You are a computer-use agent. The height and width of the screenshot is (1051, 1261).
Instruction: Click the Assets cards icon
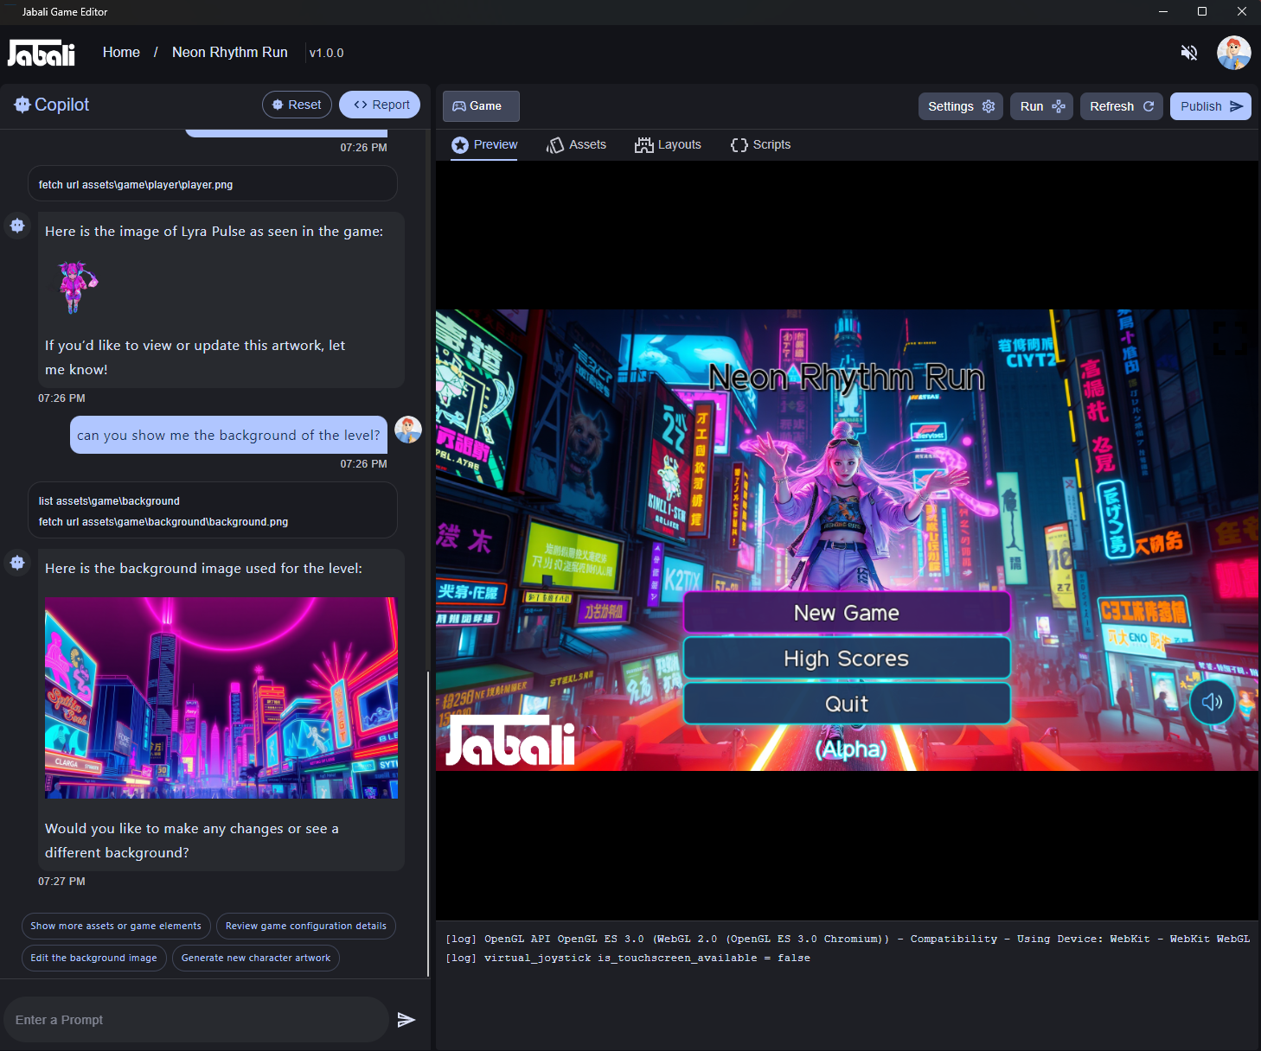554,145
